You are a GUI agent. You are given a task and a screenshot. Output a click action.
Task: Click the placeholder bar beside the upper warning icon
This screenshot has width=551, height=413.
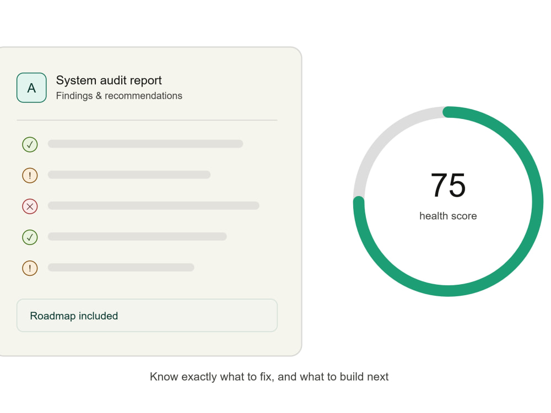(x=129, y=175)
